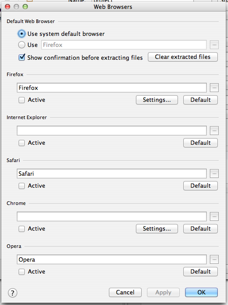
Task: Click the Opera path text field
Action: [112, 259]
